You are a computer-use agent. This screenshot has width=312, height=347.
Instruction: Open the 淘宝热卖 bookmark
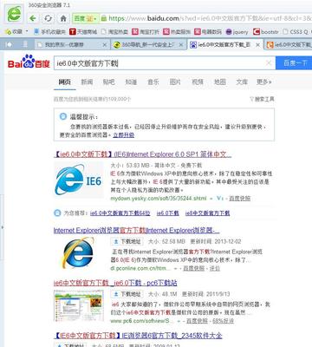tap(114, 31)
